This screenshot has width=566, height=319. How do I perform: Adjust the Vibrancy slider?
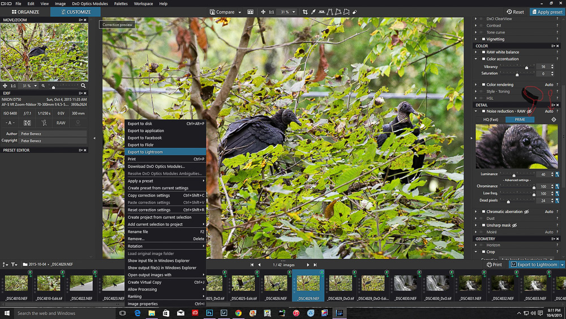pyautogui.click(x=526, y=67)
